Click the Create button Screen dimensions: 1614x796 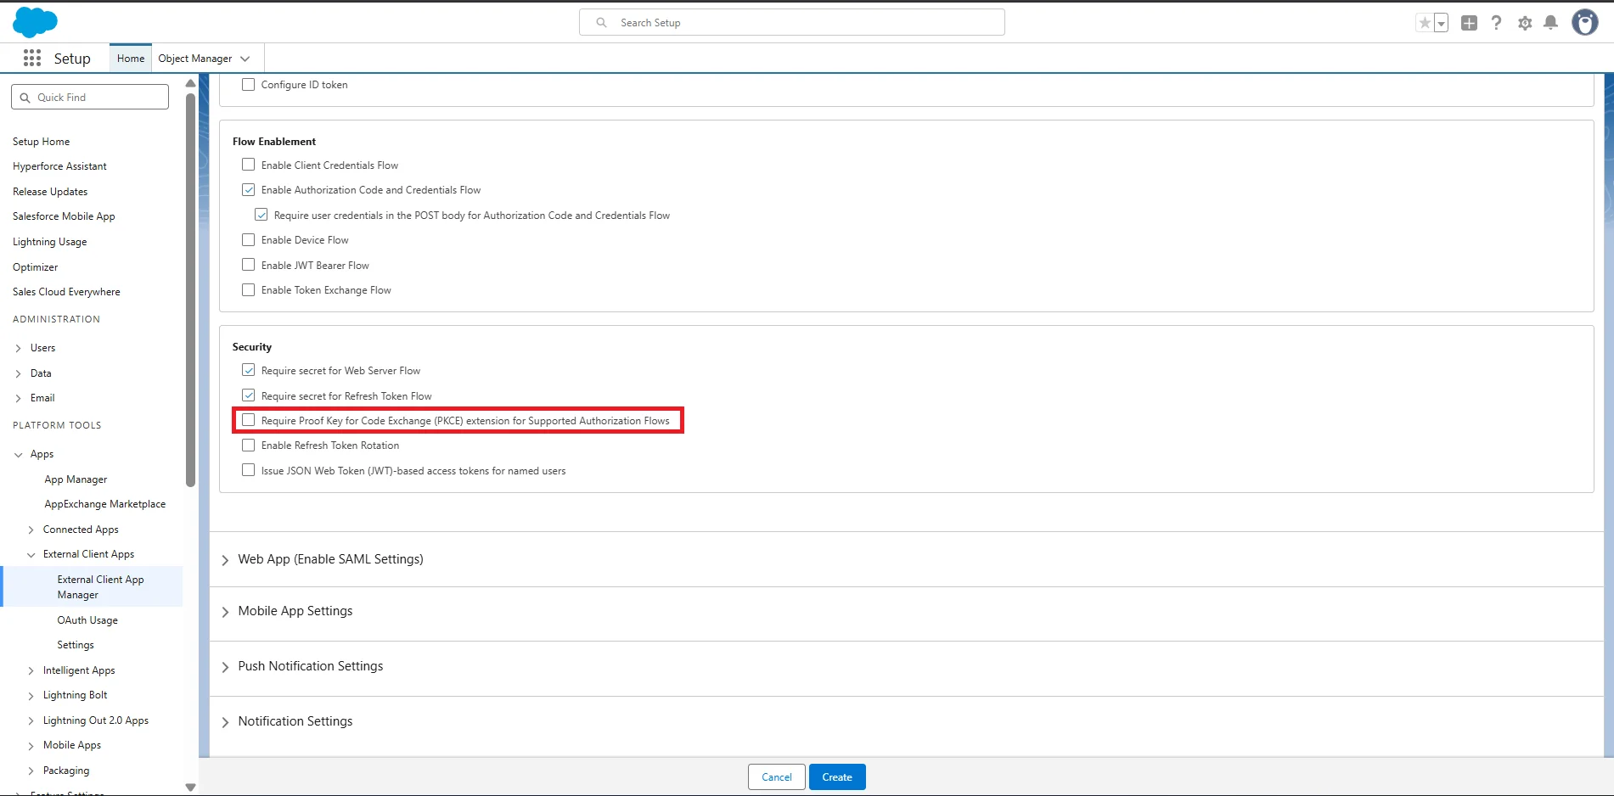coord(836,776)
